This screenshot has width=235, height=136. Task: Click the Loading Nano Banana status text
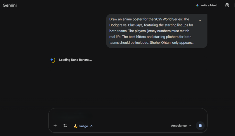pos(75,60)
